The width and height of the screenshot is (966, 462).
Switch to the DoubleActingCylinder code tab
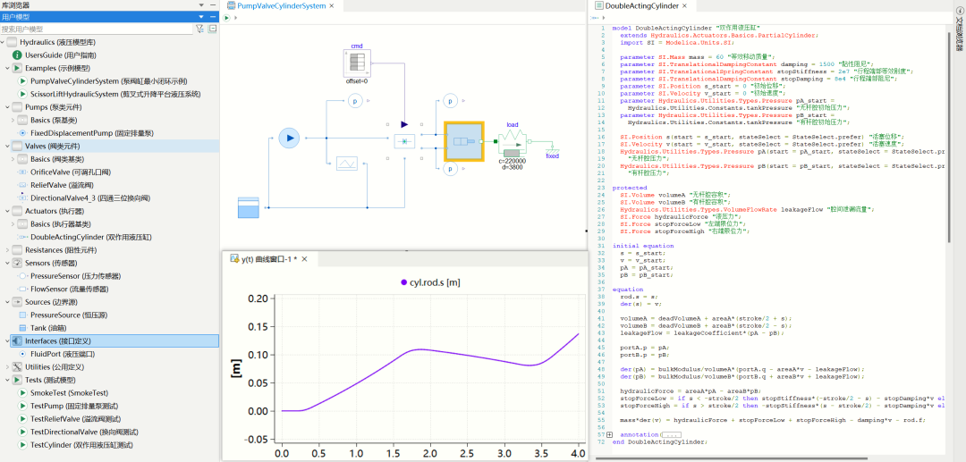642,6
